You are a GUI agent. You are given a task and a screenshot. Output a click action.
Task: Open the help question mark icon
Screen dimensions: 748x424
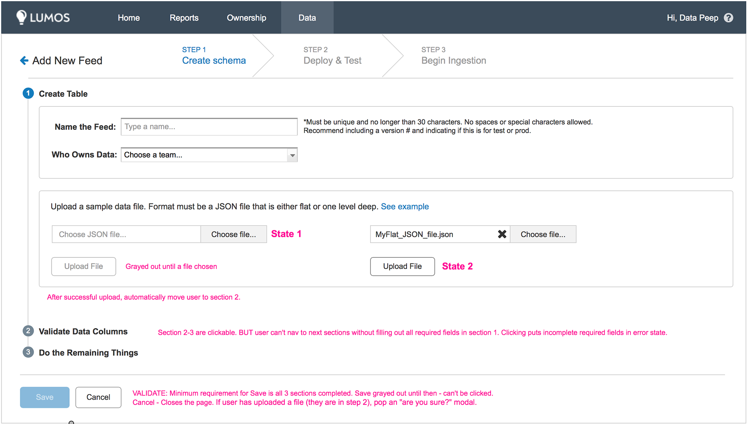(x=728, y=18)
